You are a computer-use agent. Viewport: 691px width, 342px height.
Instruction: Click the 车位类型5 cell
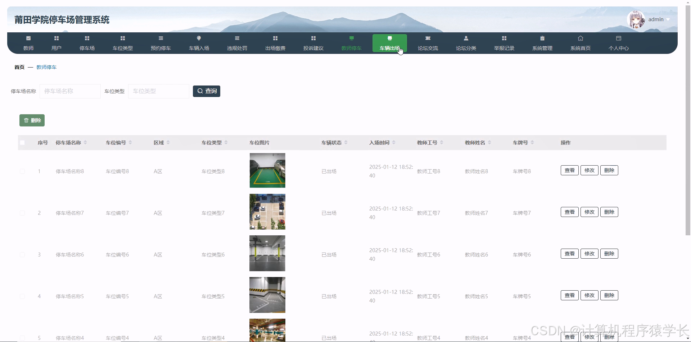tap(213, 296)
